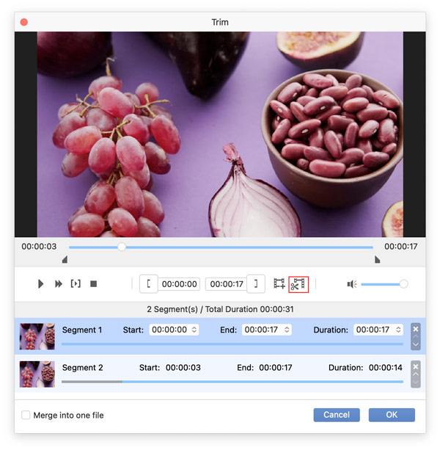440x450 pixels.
Task: Delete Segment 1 with its X icon
Action: point(416,329)
